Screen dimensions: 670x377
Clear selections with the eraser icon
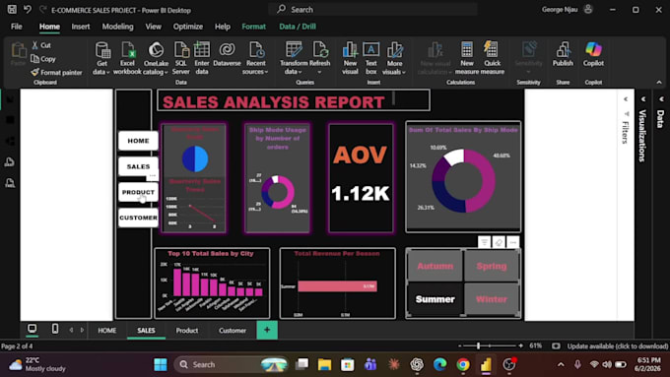[499, 242]
